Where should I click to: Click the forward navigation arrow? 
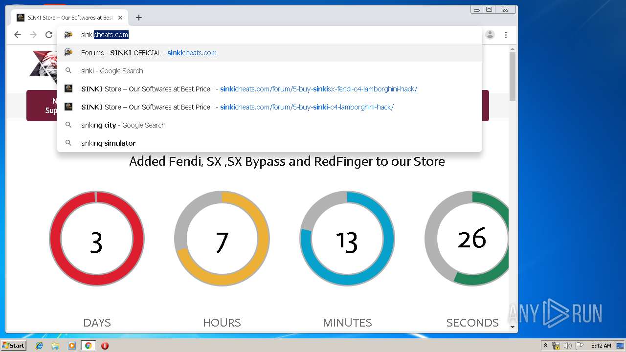33,35
